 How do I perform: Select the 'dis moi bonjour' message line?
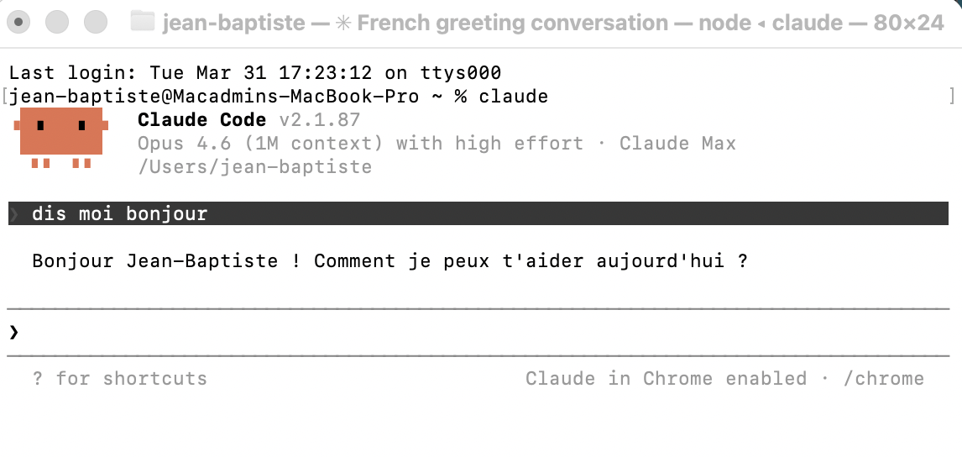coord(478,213)
